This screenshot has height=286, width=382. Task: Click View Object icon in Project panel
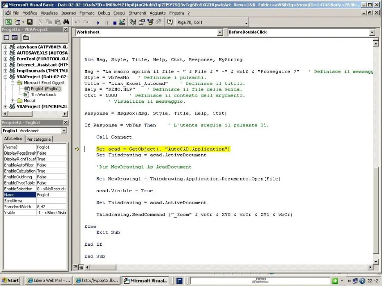click(x=15, y=38)
